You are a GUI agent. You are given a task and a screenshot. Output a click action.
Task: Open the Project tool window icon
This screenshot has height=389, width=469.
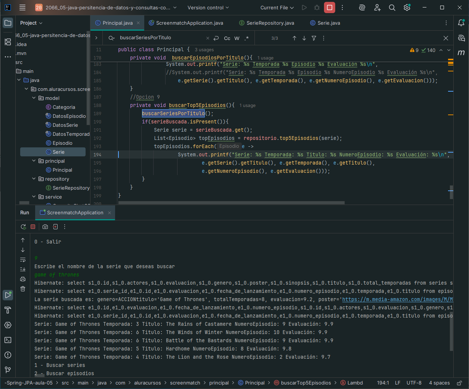(x=8, y=23)
